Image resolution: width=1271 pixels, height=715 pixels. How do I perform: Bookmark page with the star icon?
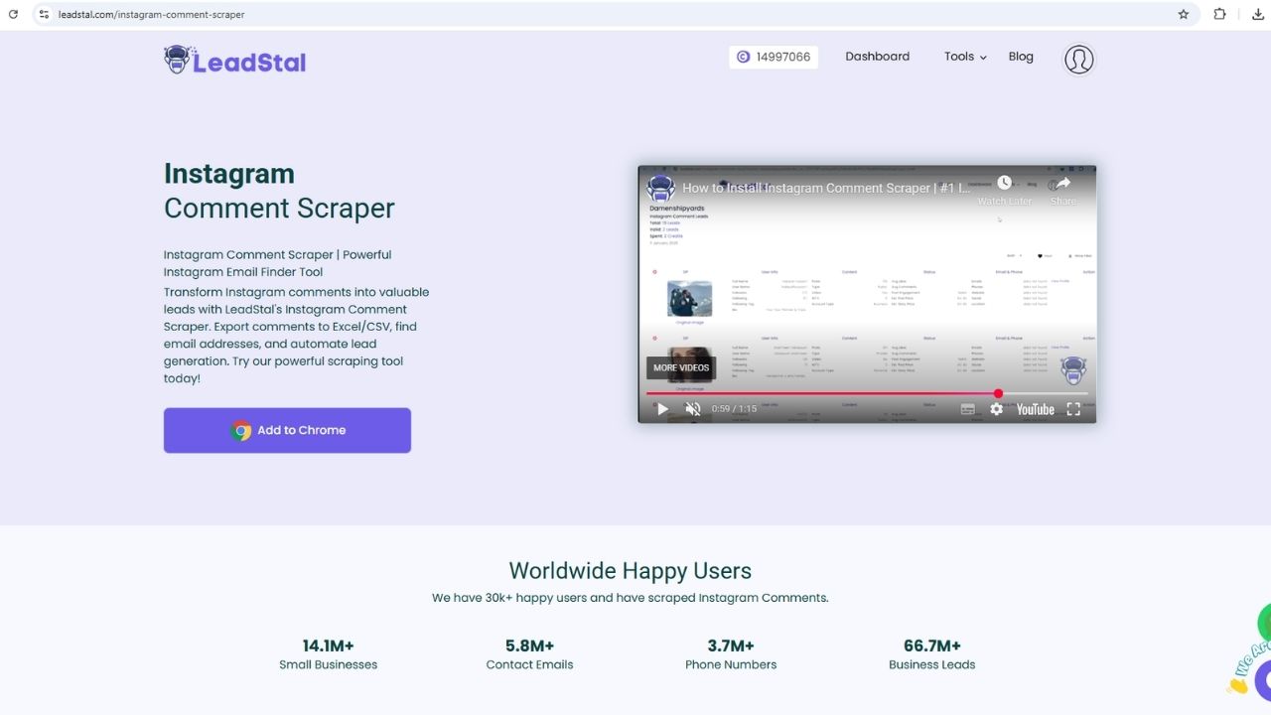1184,15
